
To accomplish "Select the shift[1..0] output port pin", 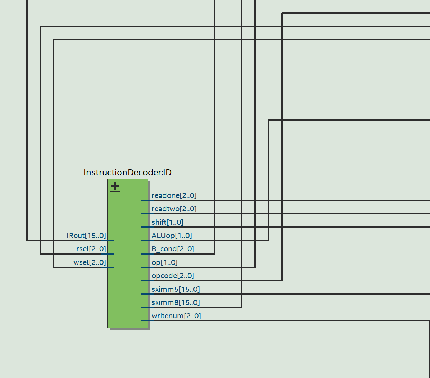I will (x=146, y=227).
